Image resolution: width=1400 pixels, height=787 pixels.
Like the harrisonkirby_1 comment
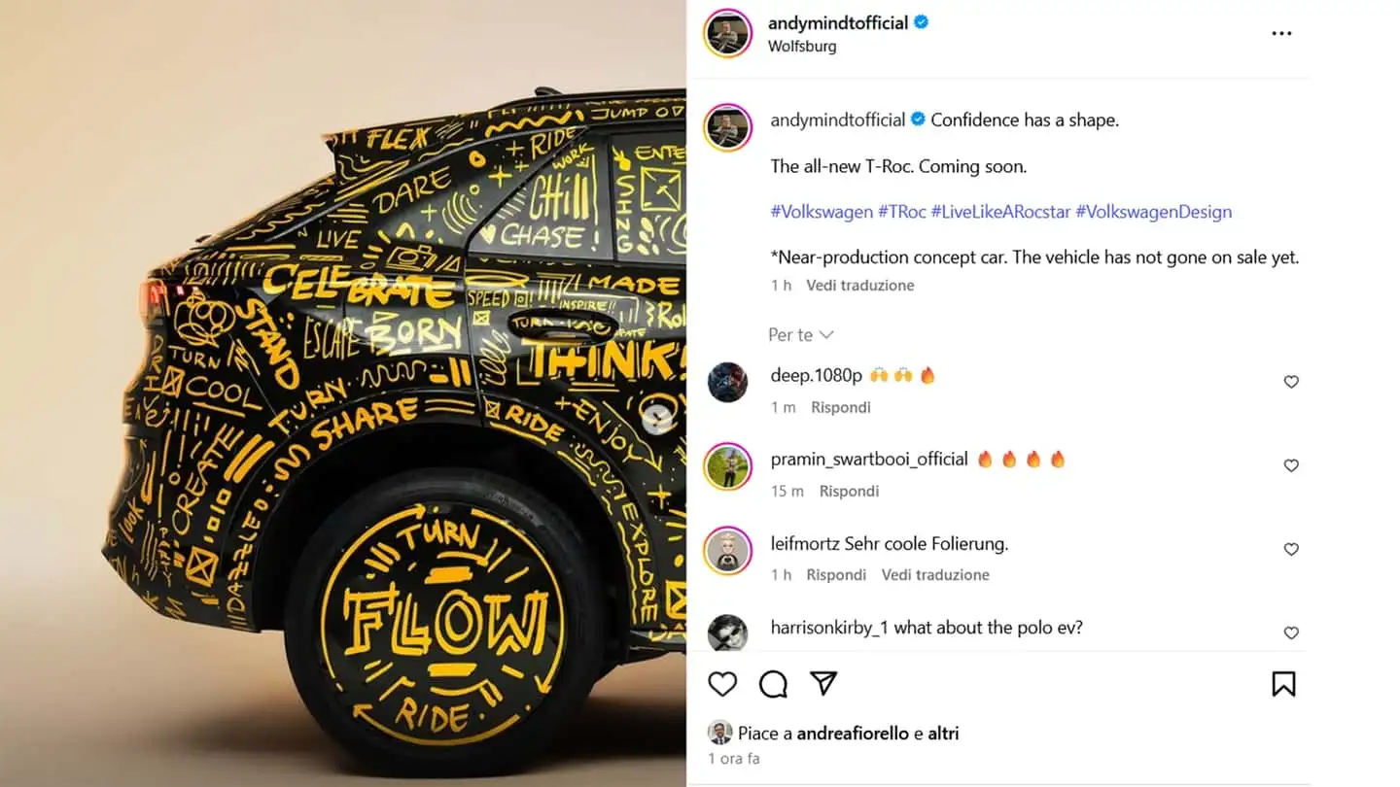click(x=1291, y=633)
